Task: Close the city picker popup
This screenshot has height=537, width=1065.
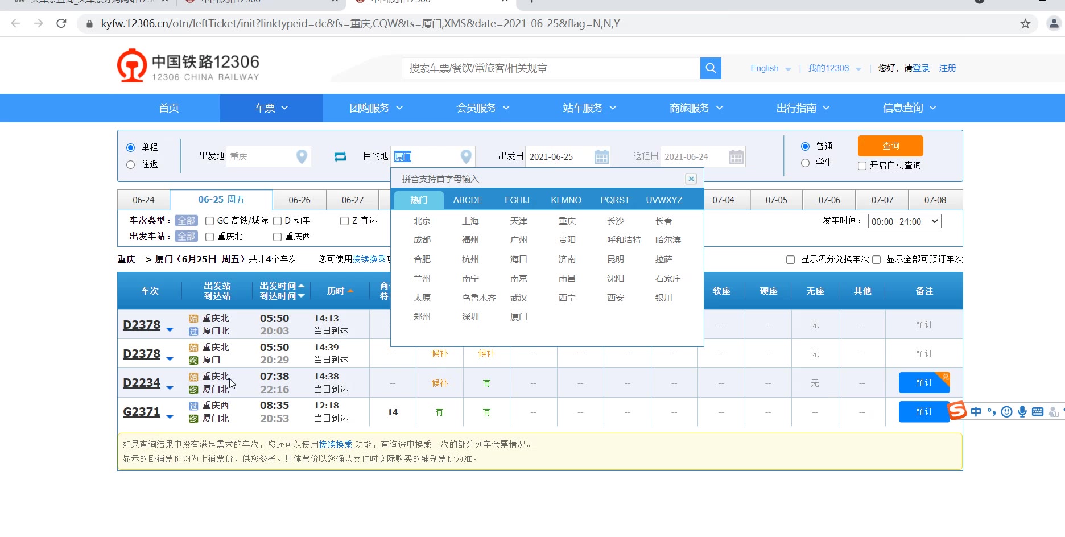Action: pyautogui.click(x=691, y=179)
